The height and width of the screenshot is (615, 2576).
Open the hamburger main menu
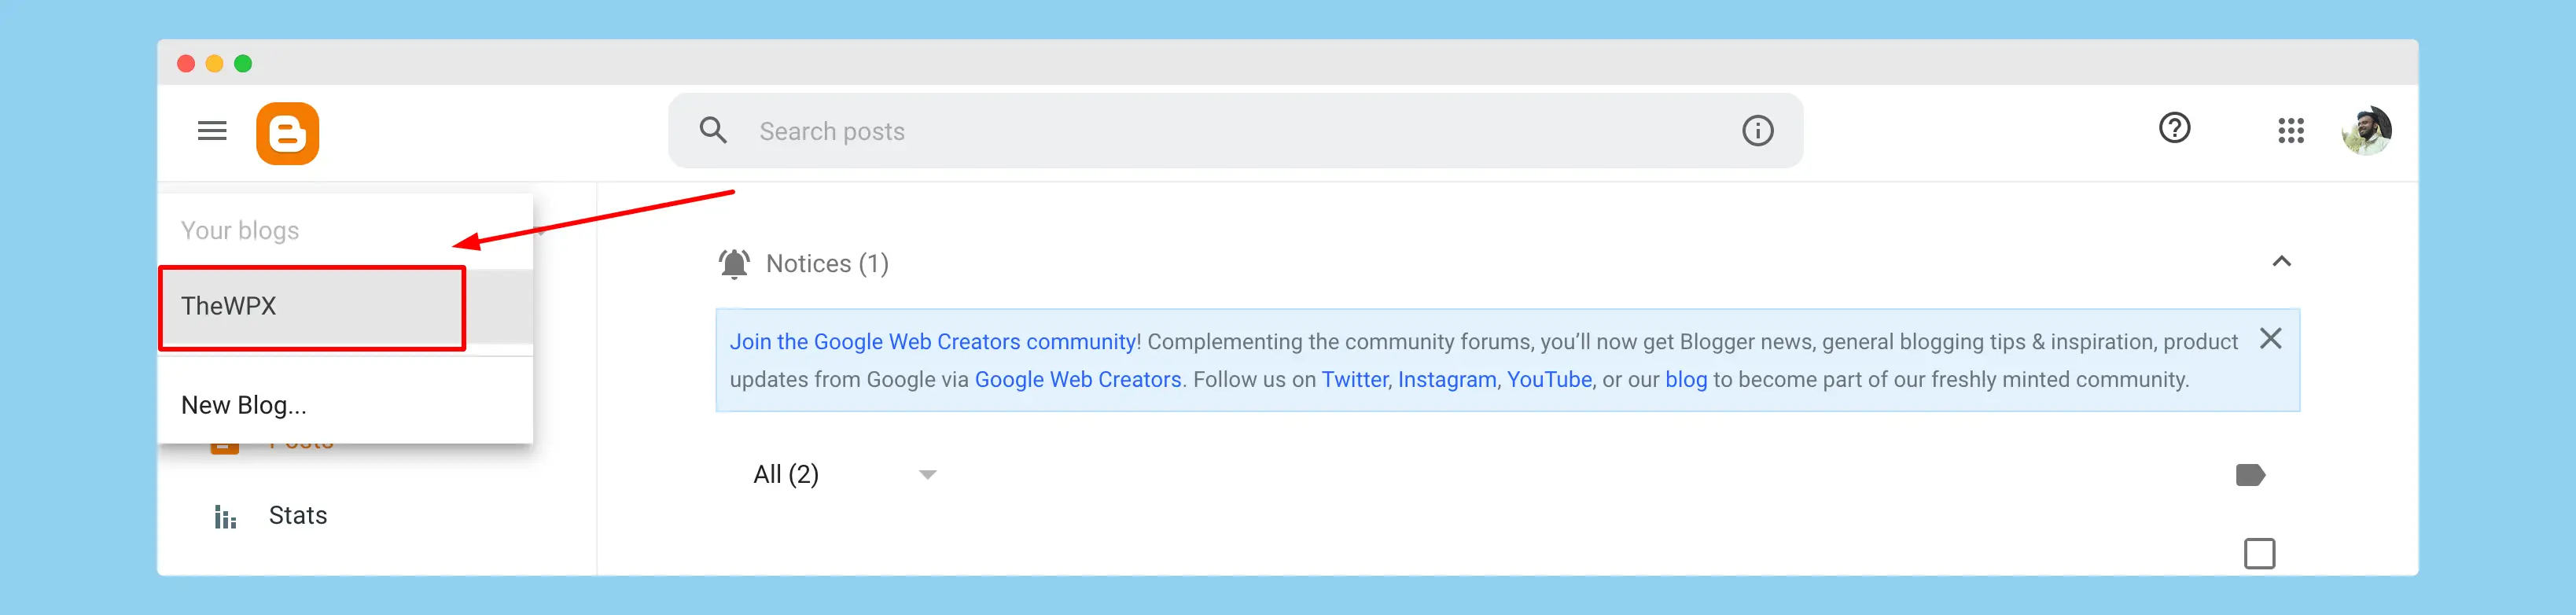click(x=212, y=131)
